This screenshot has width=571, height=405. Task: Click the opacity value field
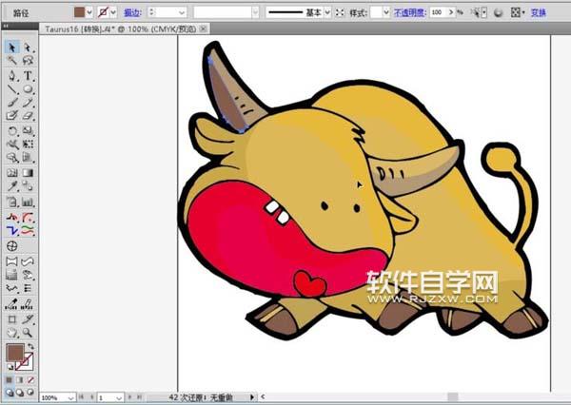[x=438, y=12]
